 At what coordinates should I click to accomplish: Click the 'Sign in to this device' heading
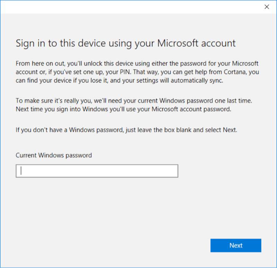(126, 43)
